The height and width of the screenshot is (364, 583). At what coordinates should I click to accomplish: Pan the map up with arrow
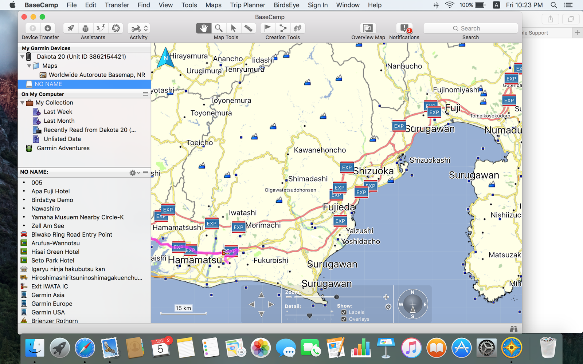coord(261,294)
